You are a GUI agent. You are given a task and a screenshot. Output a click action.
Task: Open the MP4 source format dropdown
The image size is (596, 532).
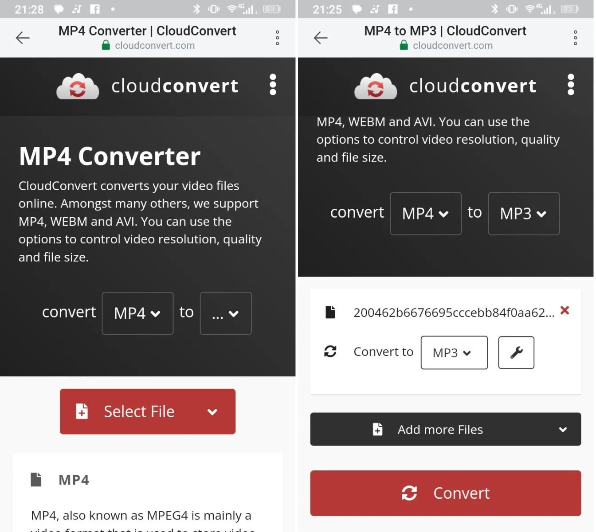point(137,313)
